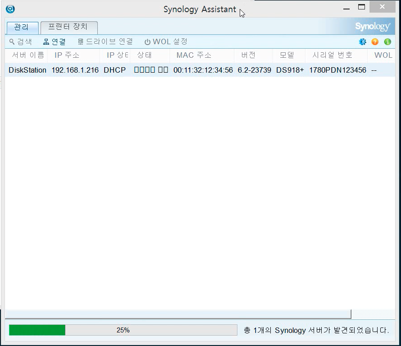The height and width of the screenshot is (346, 401).
Task: Click the IP address 192.168.1.216
Action: [75, 70]
